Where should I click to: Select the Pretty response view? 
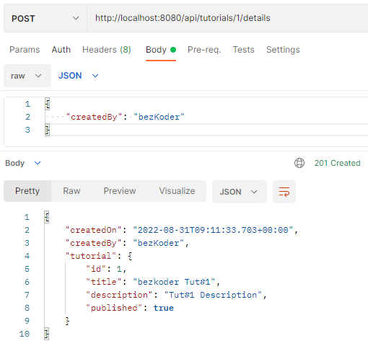pyautogui.click(x=27, y=191)
